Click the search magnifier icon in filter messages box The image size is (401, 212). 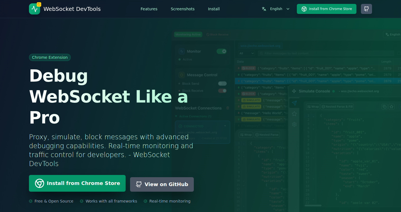[261, 53]
